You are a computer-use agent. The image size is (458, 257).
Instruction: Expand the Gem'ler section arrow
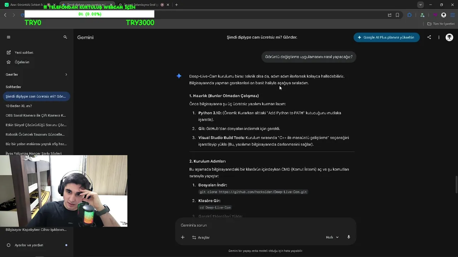click(66, 75)
